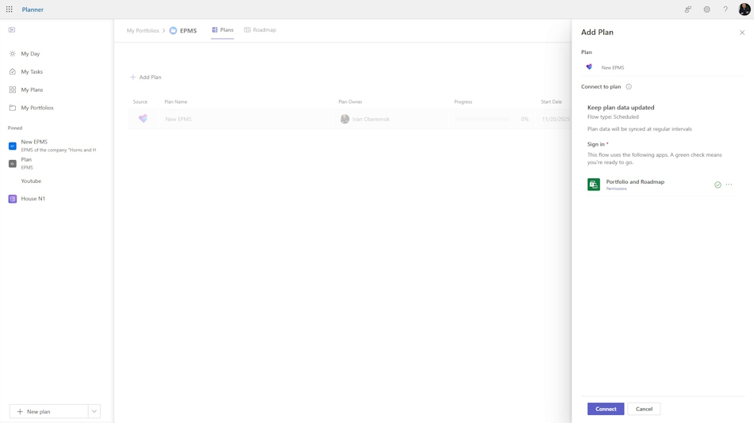Click the green check status icon
The height and width of the screenshot is (423, 754).
coord(717,185)
